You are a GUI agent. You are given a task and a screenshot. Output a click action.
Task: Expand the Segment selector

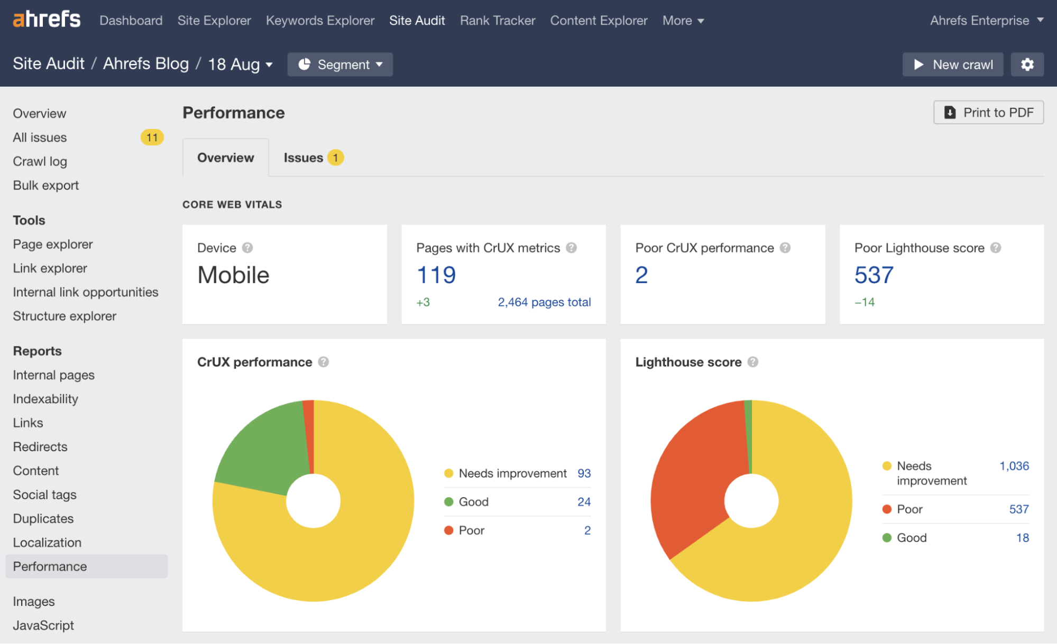(x=340, y=64)
